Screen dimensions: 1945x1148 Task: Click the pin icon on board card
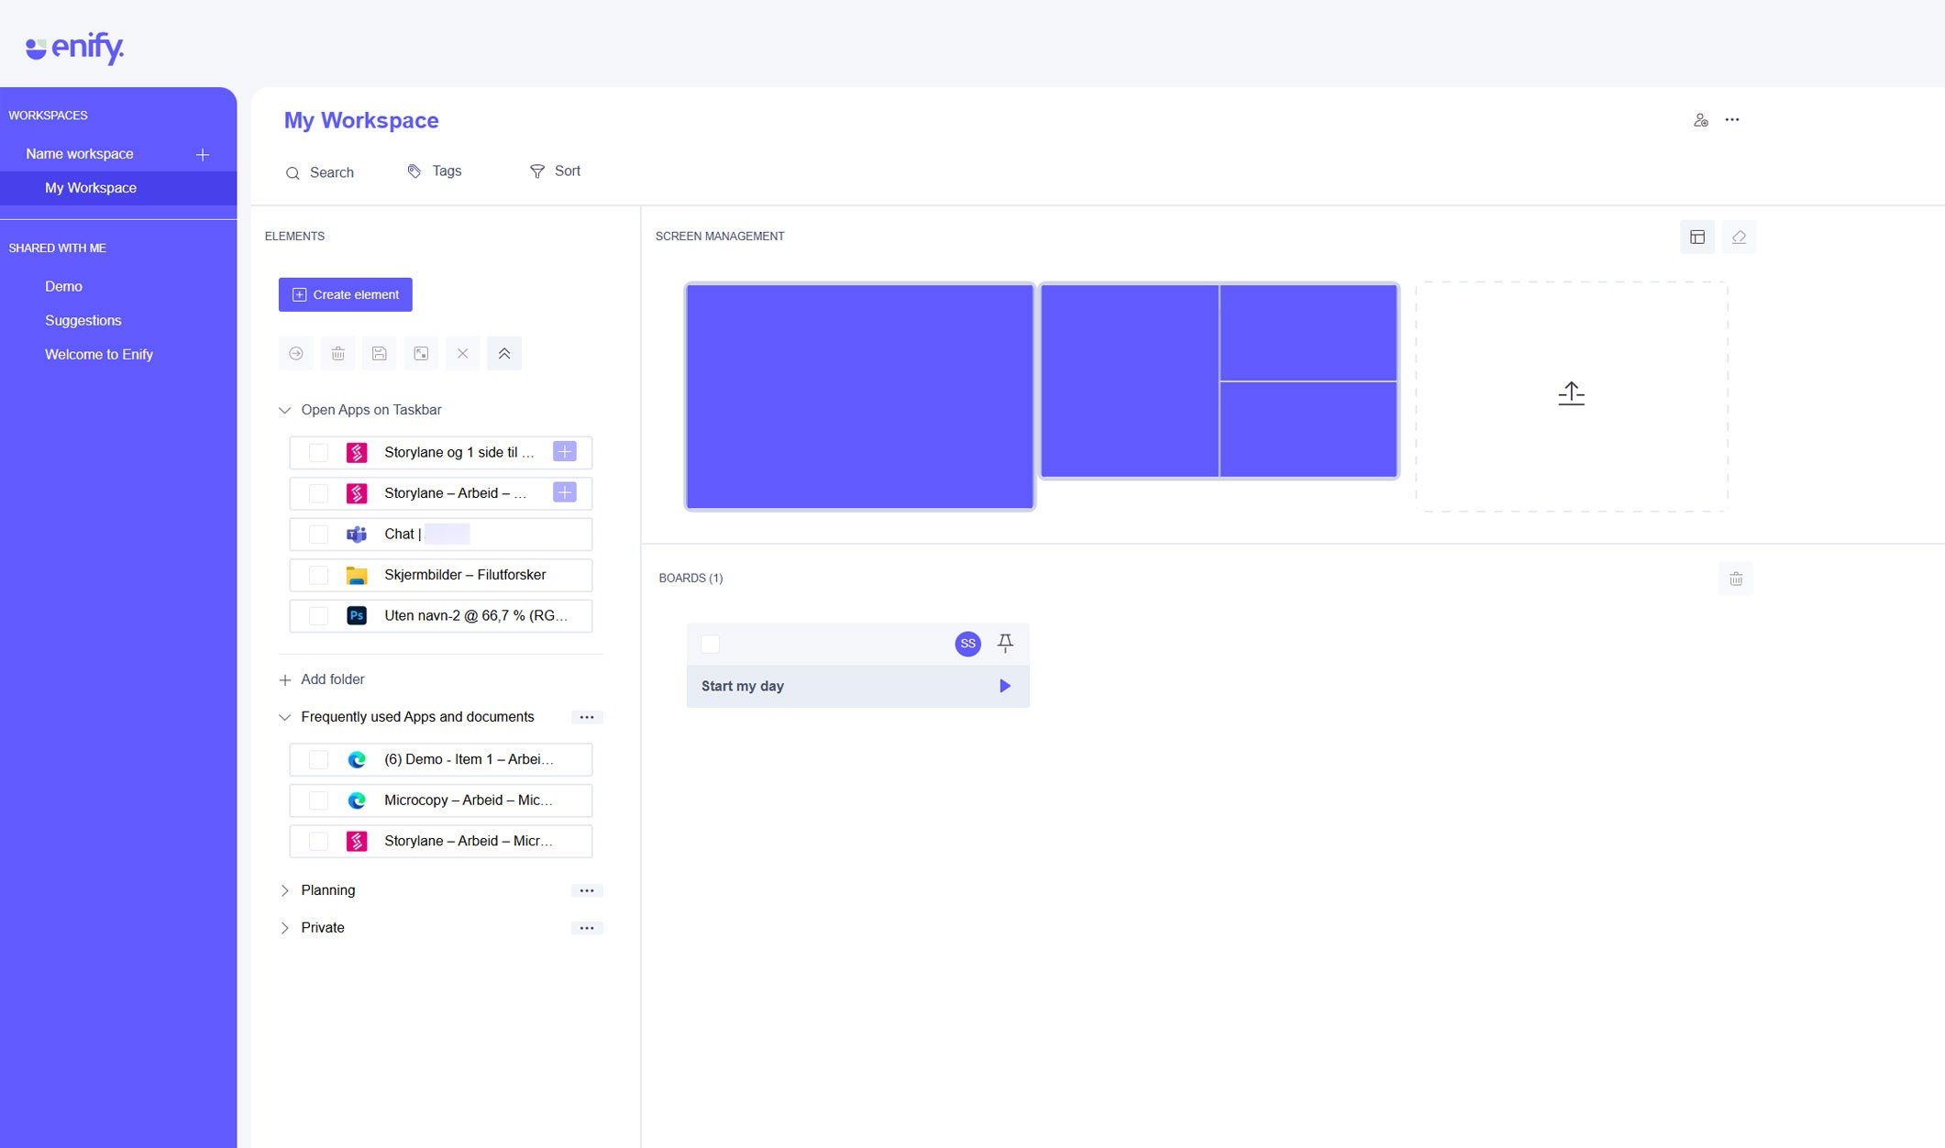pyautogui.click(x=1005, y=643)
